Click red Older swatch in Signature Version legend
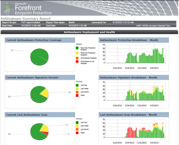179x145 pixels. point(77,95)
